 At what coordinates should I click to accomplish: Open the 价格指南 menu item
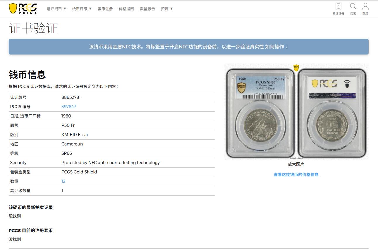pos(126,9)
